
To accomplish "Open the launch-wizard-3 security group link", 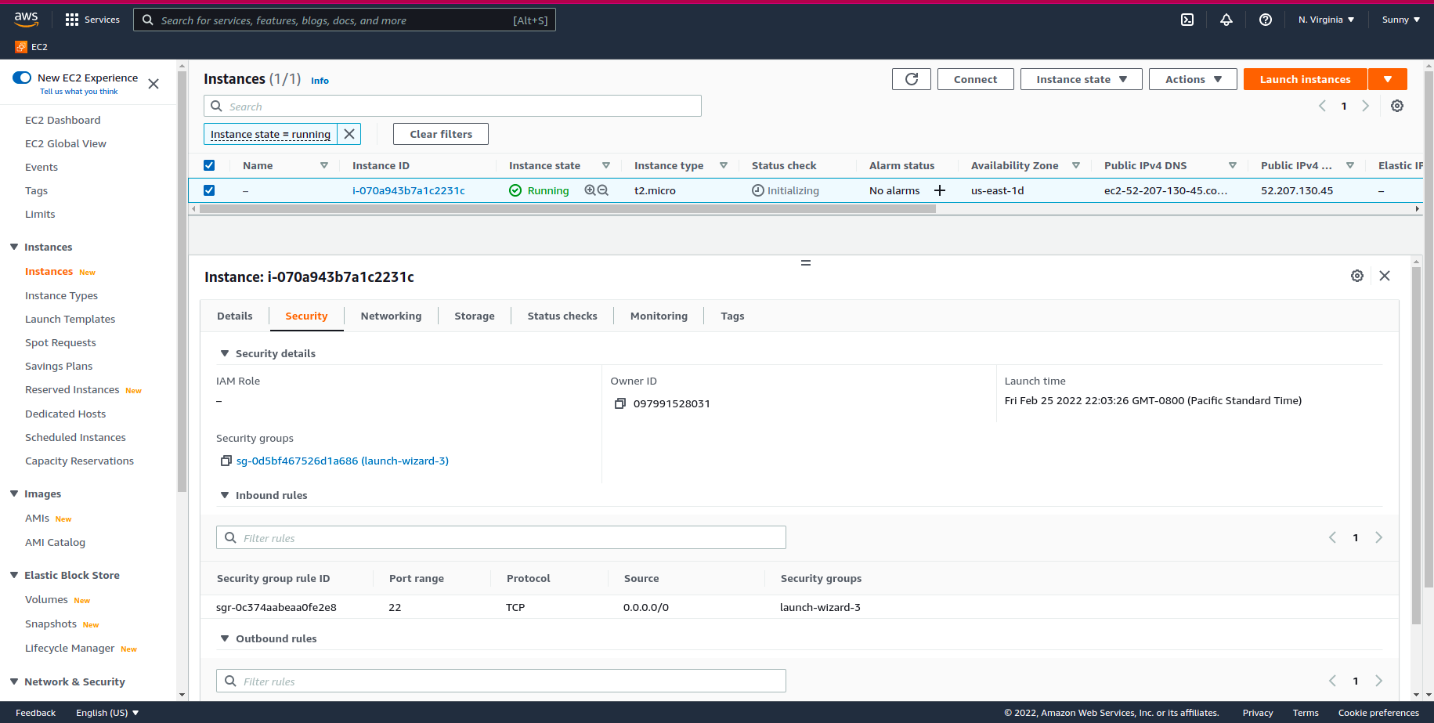I will (x=342, y=461).
